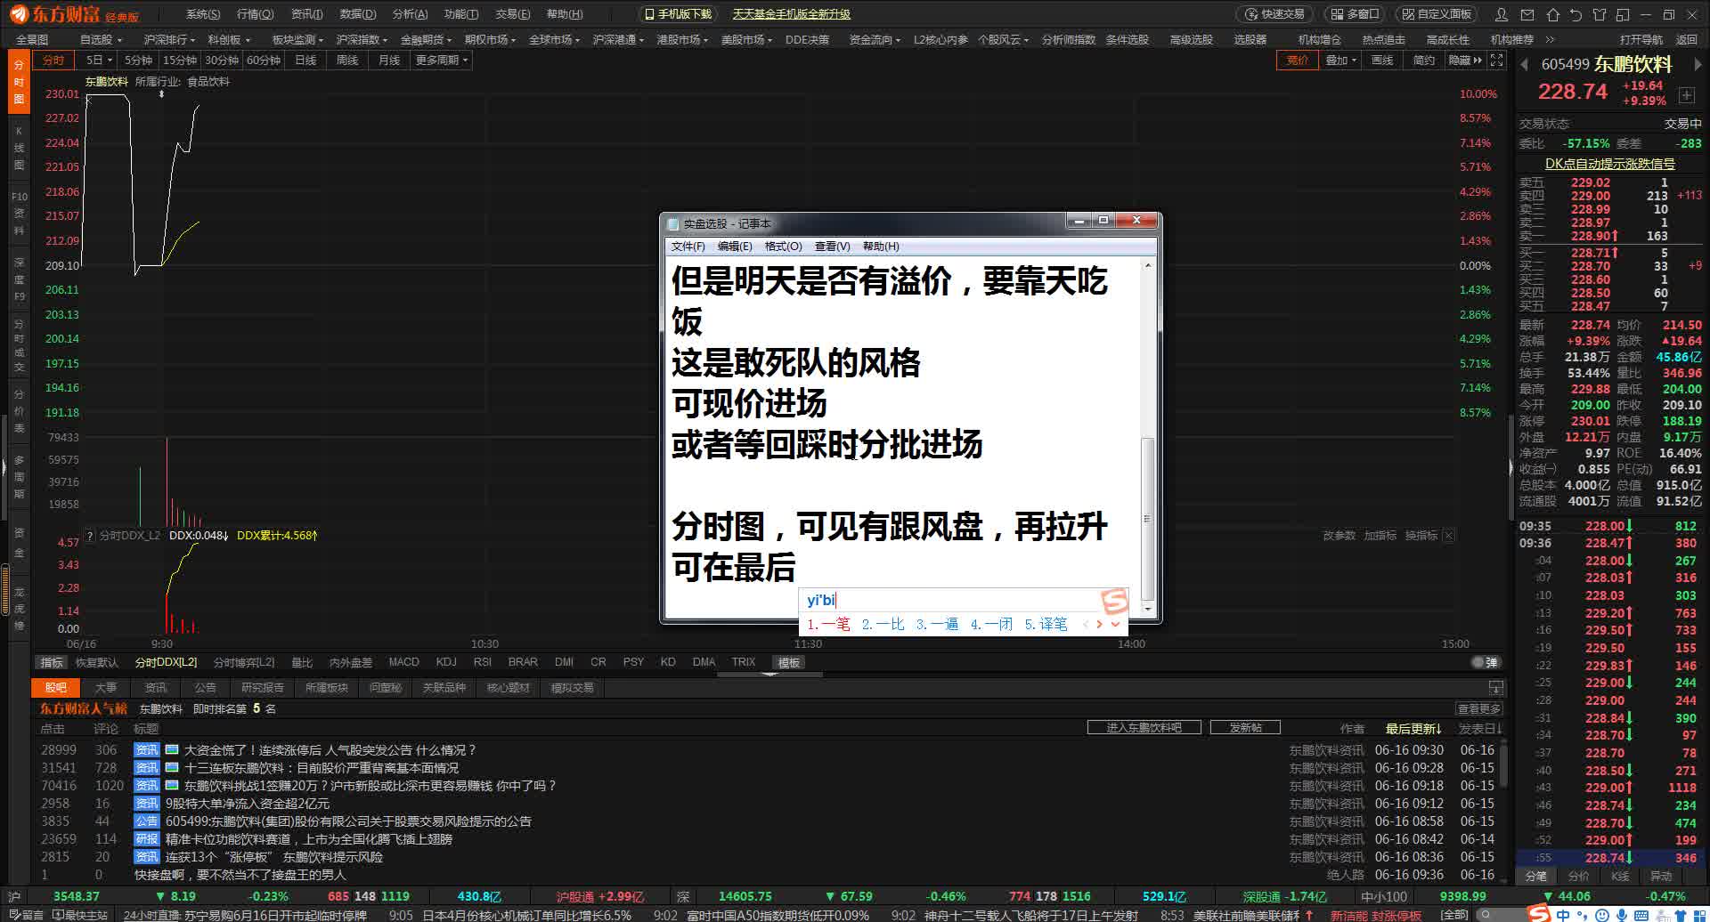This screenshot has width=1710, height=922.
Task: Open the 叠加 overlay dropdown
Action: (1339, 61)
